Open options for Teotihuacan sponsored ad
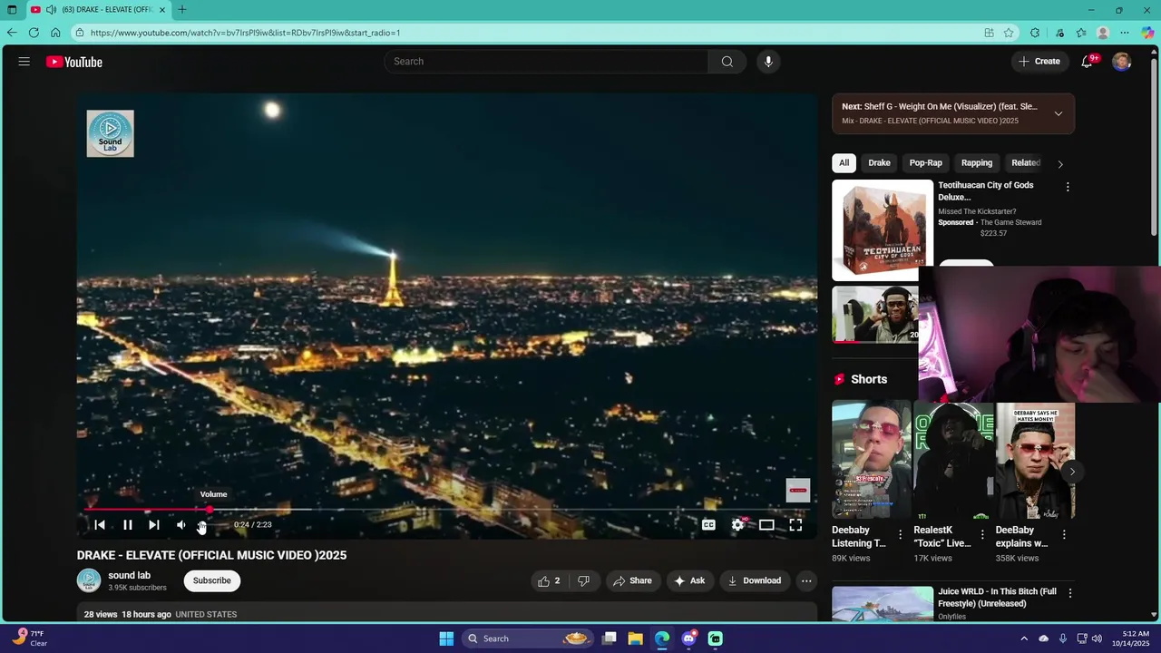 pos(1068,187)
